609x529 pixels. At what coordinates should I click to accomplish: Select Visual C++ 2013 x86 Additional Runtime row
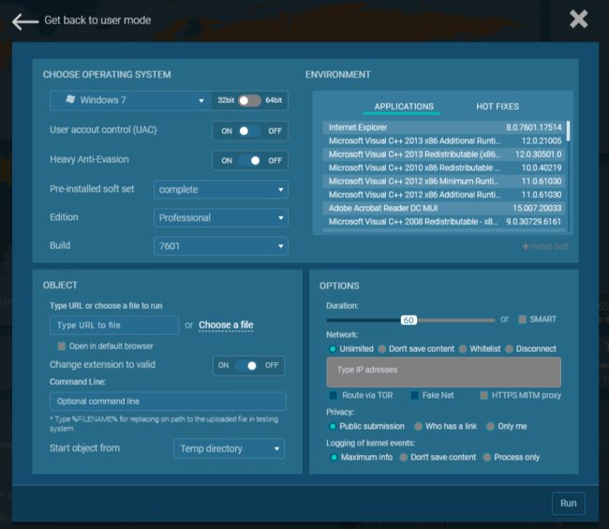pos(445,140)
